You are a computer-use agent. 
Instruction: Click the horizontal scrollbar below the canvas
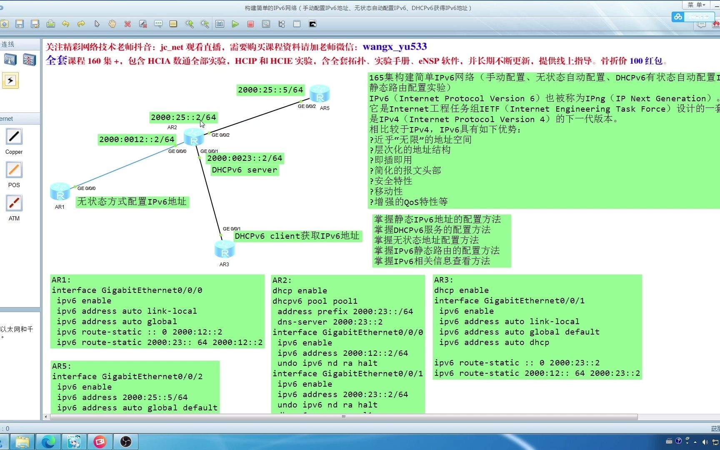point(344,417)
